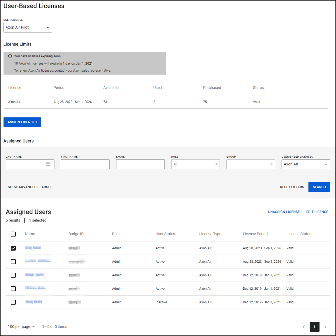Open the User-Based Licenses filter dropdown
Image resolution: width=336 pixels, height=336 pixels.
tap(306, 164)
